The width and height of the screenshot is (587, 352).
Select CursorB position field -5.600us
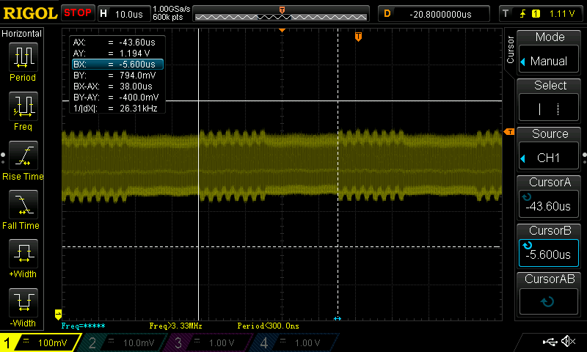tap(549, 254)
